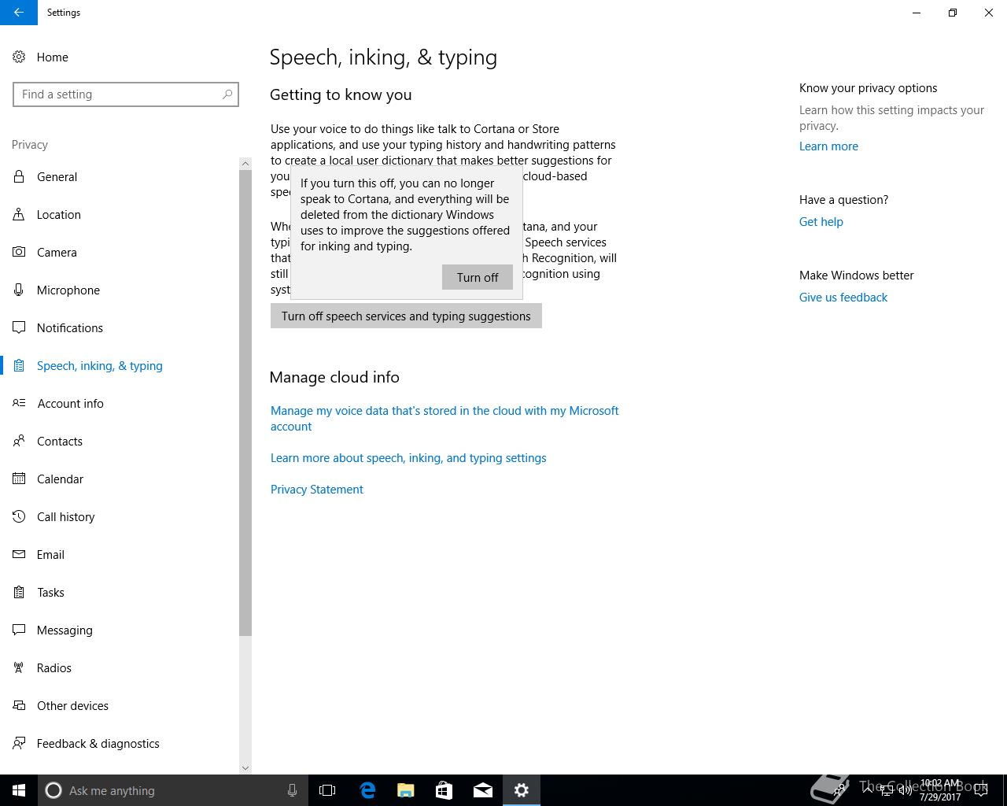The height and width of the screenshot is (806, 1007).
Task: Launch Microsoft Edge from the taskbar
Action: (x=367, y=790)
